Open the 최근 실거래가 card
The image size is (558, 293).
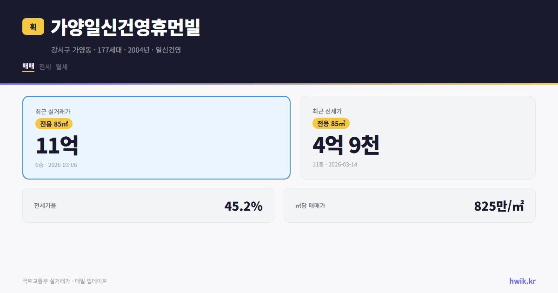click(x=155, y=137)
